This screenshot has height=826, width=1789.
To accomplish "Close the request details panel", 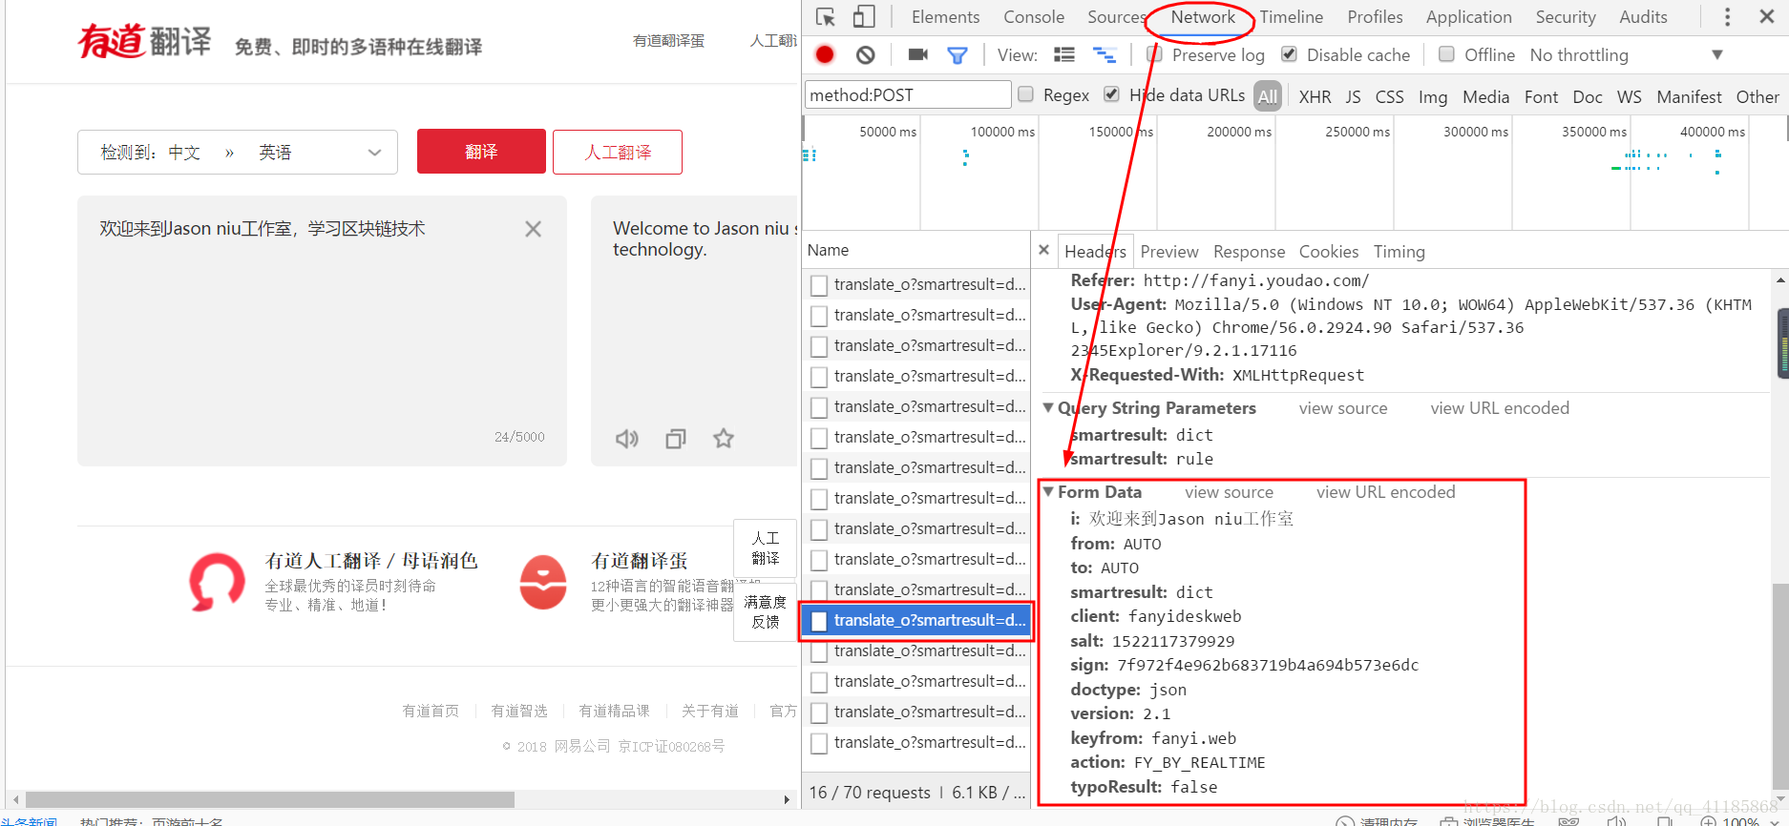I will (1044, 250).
